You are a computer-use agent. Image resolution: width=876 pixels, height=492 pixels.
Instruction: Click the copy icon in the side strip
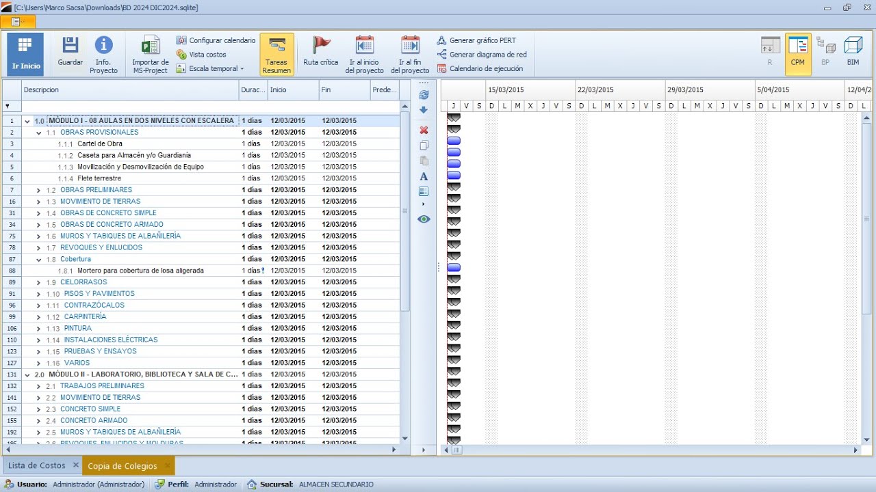[x=424, y=146]
